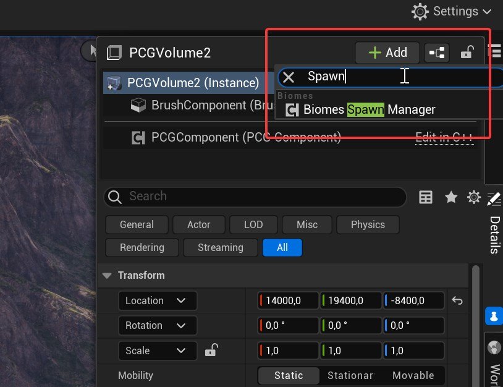Clear the Spawn search with X icon

(288, 77)
